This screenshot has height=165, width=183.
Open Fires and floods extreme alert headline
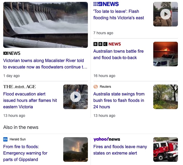click(120, 150)
